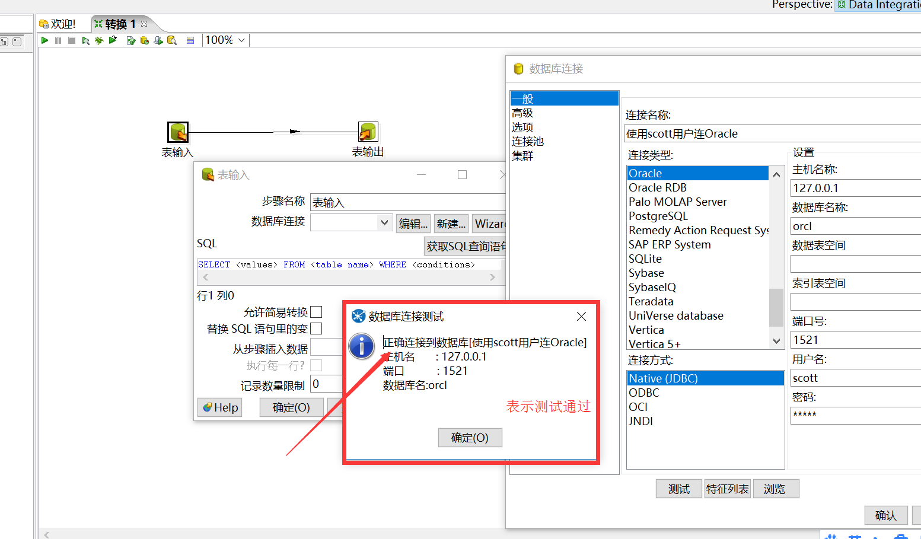Click the collapse-tree icon in left panel
Viewport: 921px width, 539px height.
(x=17, y=42)
